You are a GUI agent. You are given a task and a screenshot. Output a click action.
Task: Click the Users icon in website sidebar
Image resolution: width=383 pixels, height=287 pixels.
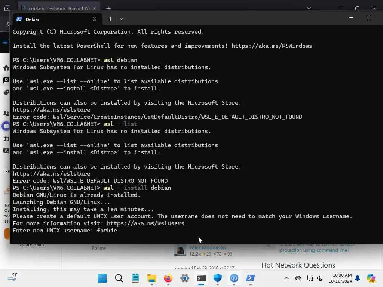[6, 114]
